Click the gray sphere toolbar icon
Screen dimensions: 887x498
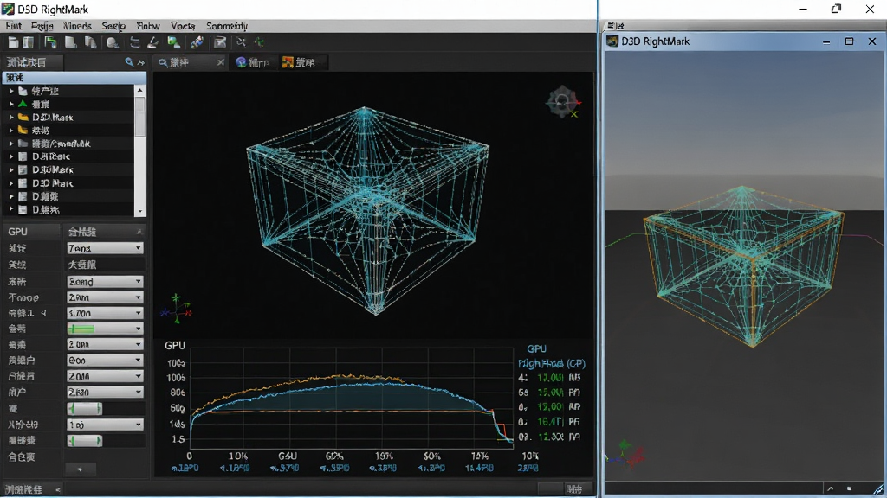tap(112, 42)
